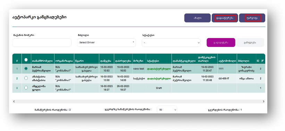Select radio button for მარიამ პეტრიაშვილი row
This screenshot has height=131, width=285.
[26, 68]
